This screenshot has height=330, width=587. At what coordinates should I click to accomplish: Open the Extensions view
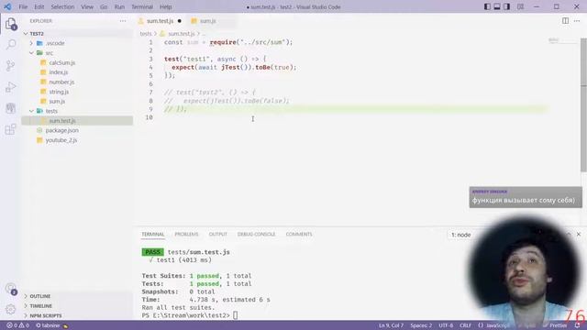pos(11,129)
